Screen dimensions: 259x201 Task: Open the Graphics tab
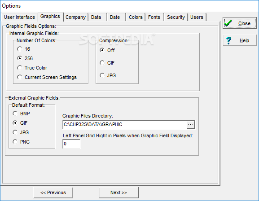[50, 17]
